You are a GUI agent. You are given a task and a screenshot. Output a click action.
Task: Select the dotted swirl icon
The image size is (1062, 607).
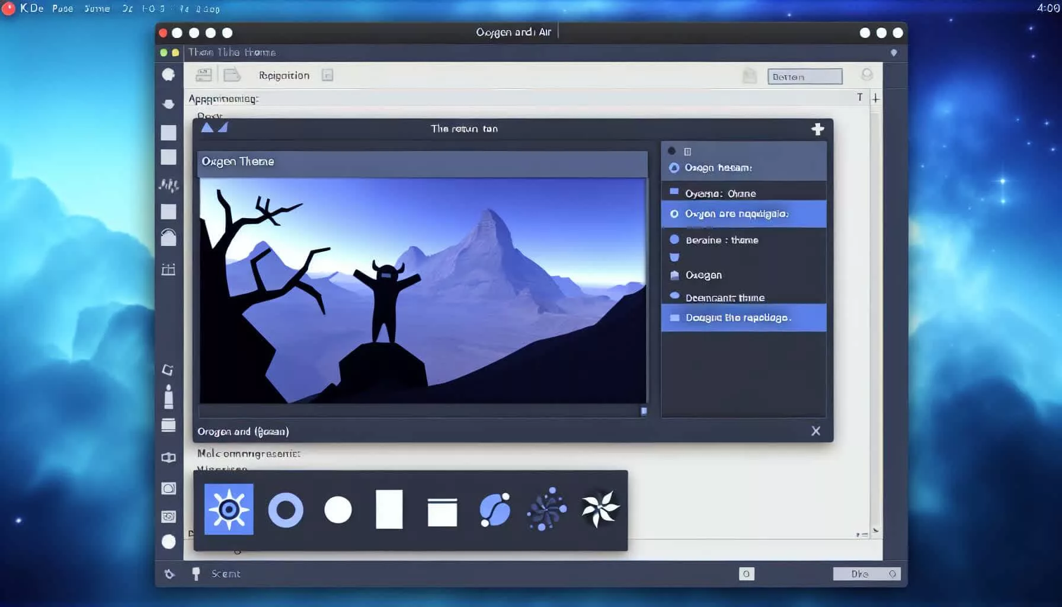pyautogui.click(x=546, y=509)
